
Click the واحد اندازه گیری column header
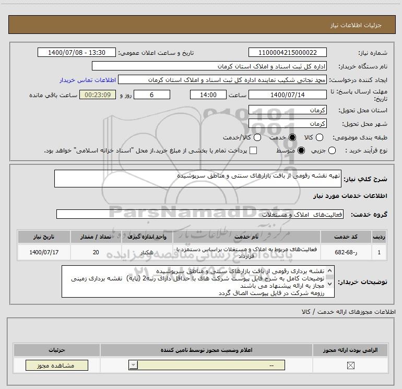[147, 237]
